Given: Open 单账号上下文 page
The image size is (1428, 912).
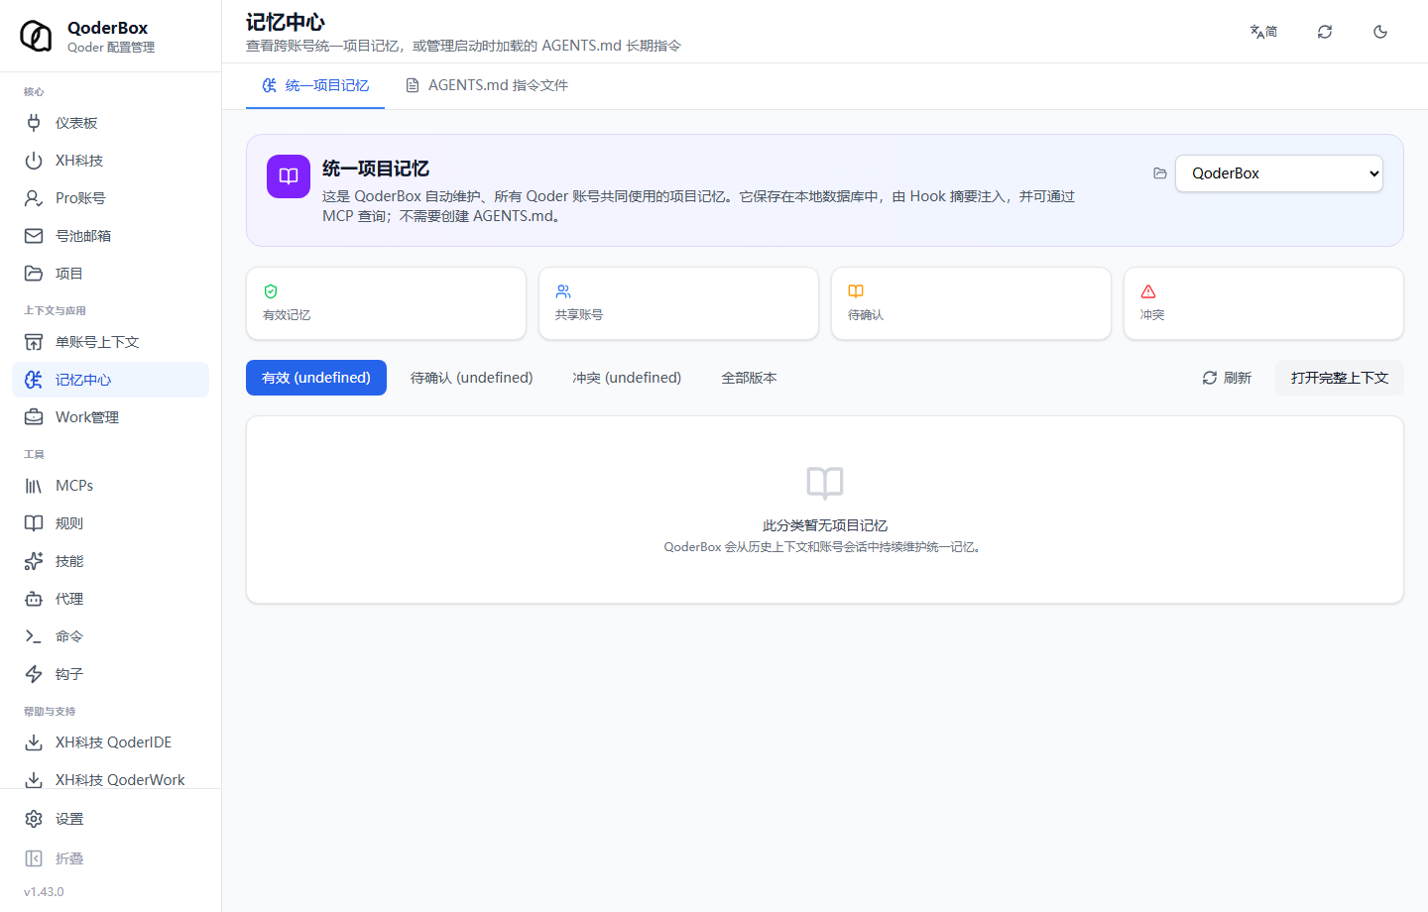Looking at the screenshot, I should [x=110, y=342].
